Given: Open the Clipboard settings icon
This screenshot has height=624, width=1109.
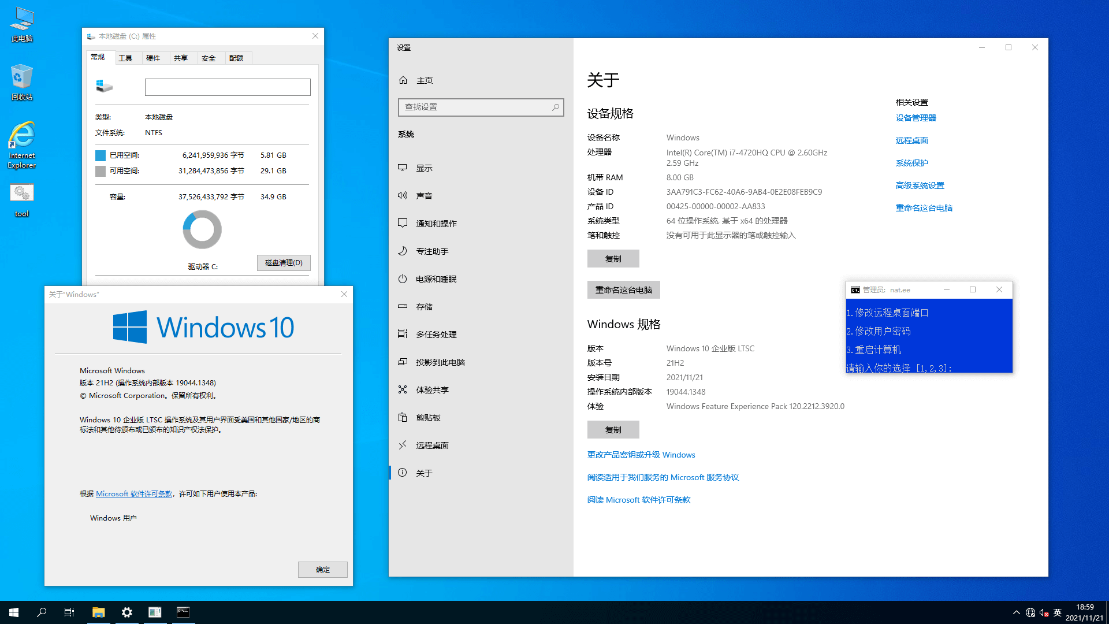Looking at the screenshot, I should 403,417.
